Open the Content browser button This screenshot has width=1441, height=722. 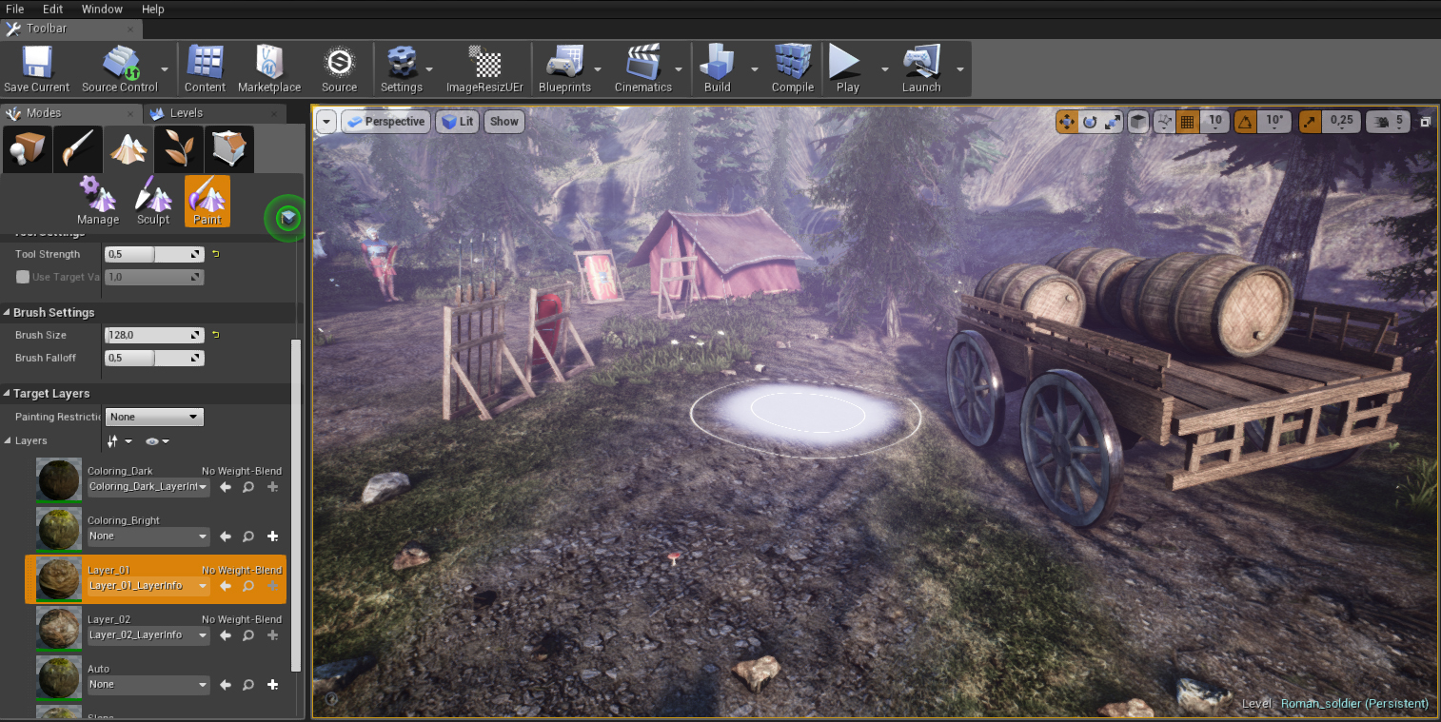[x=205, y=68]
